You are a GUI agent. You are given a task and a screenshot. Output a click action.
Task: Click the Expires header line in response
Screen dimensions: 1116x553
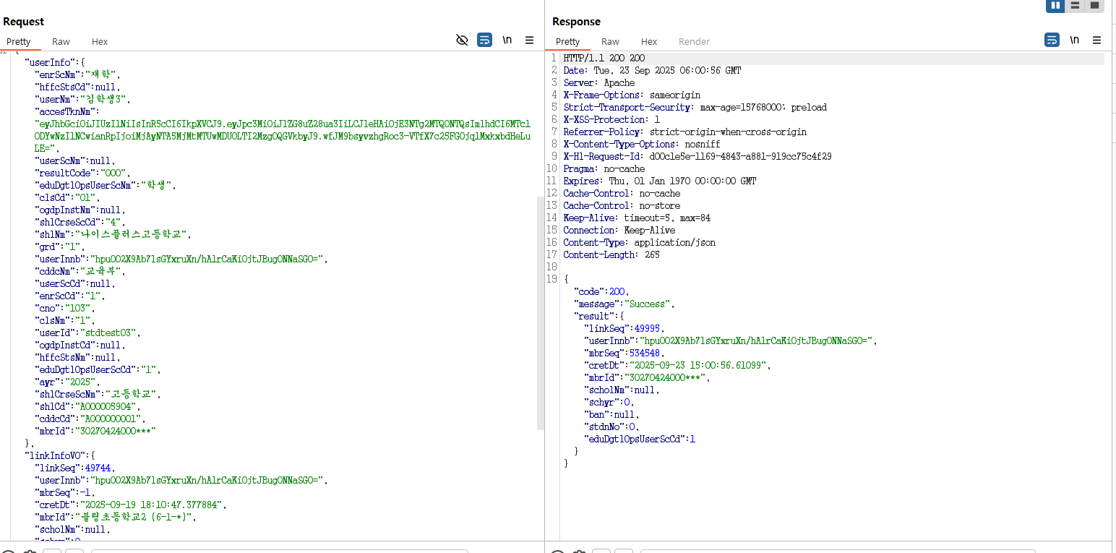(x=660, y=181)
